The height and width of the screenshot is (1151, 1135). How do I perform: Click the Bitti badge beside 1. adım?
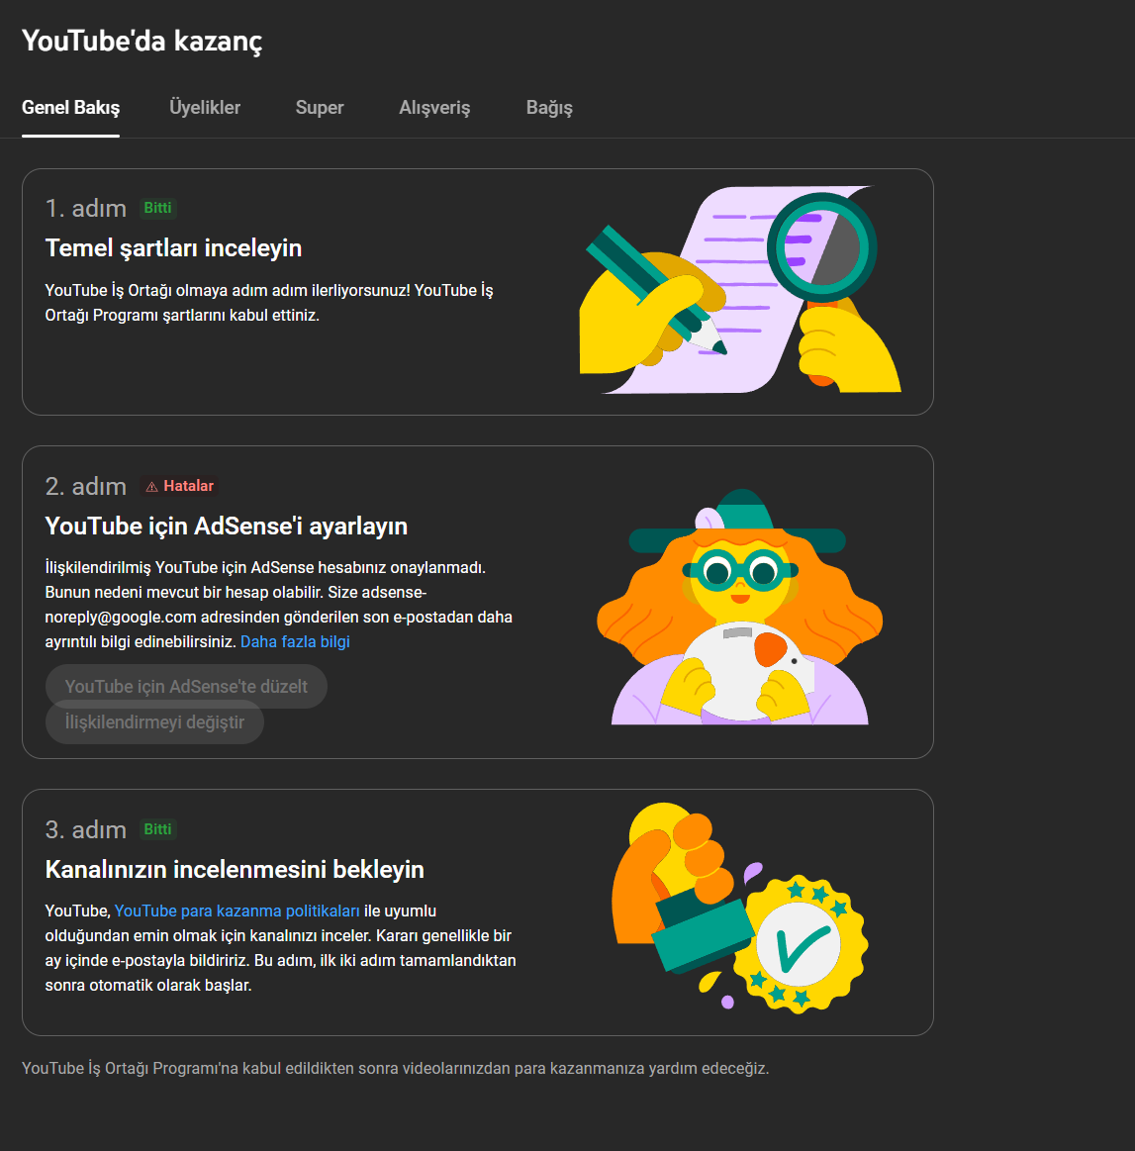[158, 208]
